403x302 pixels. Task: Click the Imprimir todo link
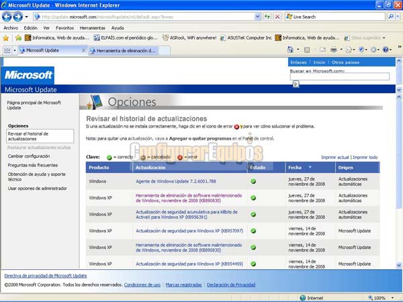coord(365,158)
